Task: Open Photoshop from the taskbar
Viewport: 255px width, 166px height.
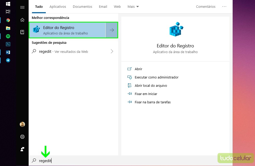Action: 8,44
